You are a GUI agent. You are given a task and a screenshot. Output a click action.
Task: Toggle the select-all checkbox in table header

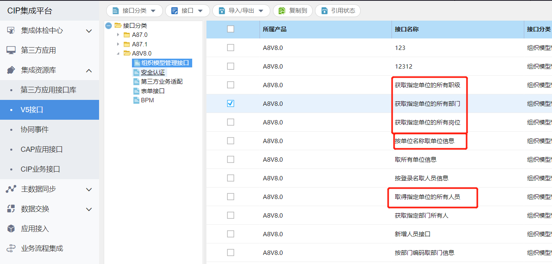[x=231, y=29]
